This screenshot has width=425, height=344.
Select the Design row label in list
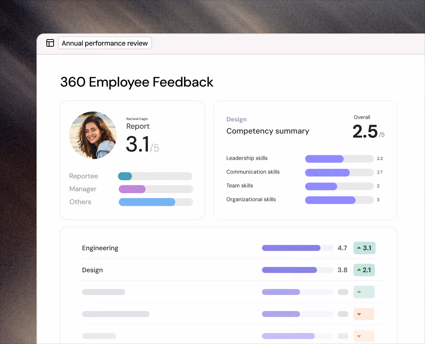coord(92,270)
